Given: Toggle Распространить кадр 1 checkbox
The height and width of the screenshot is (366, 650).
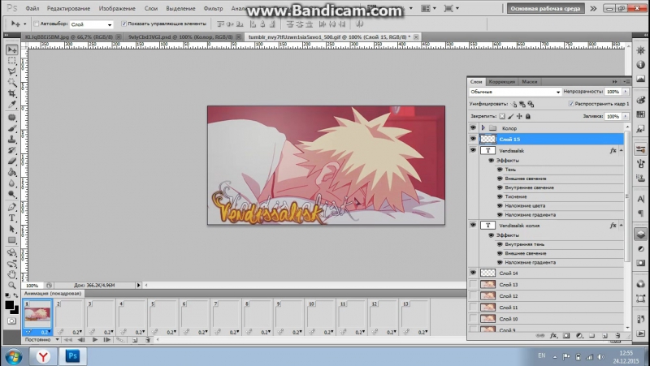Looking at the screenshot, I should (571, 104).
